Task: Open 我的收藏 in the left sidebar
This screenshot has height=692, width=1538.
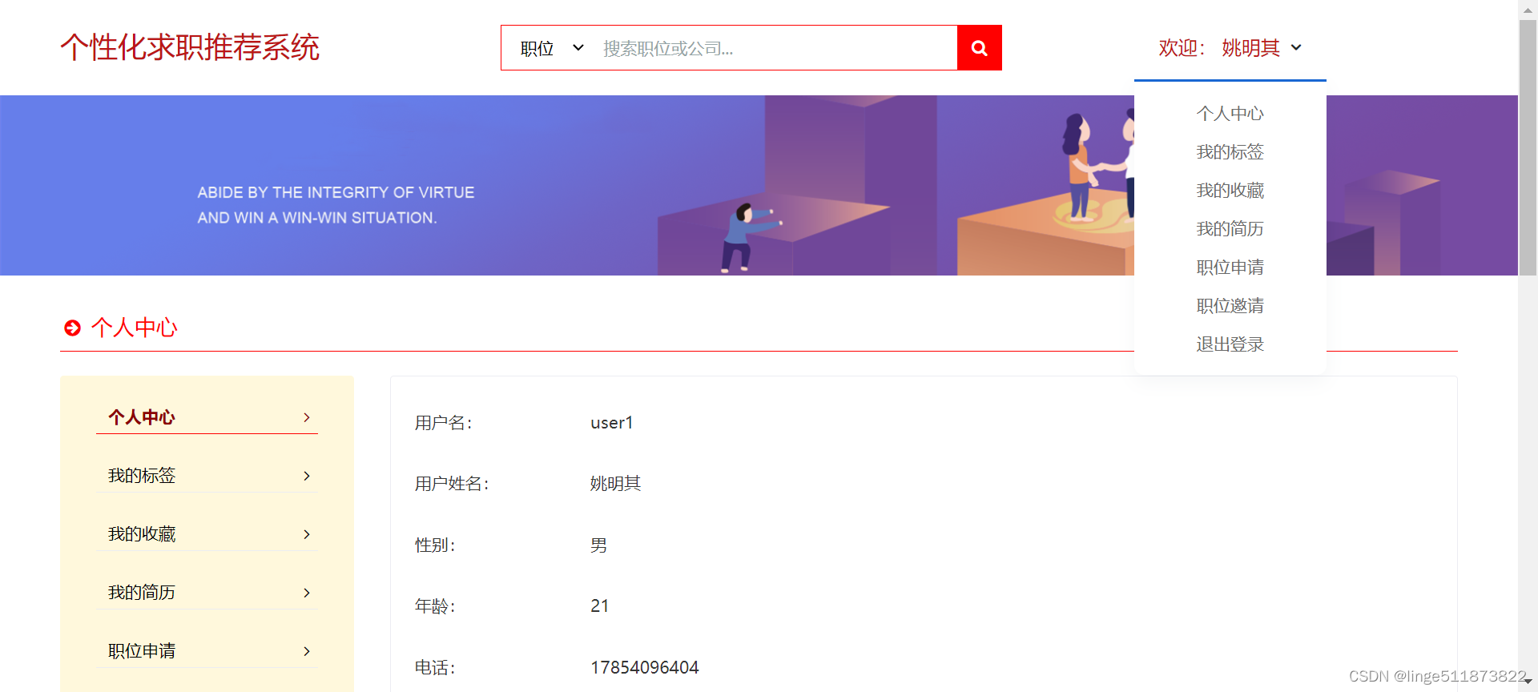Action: coord(207,534)
